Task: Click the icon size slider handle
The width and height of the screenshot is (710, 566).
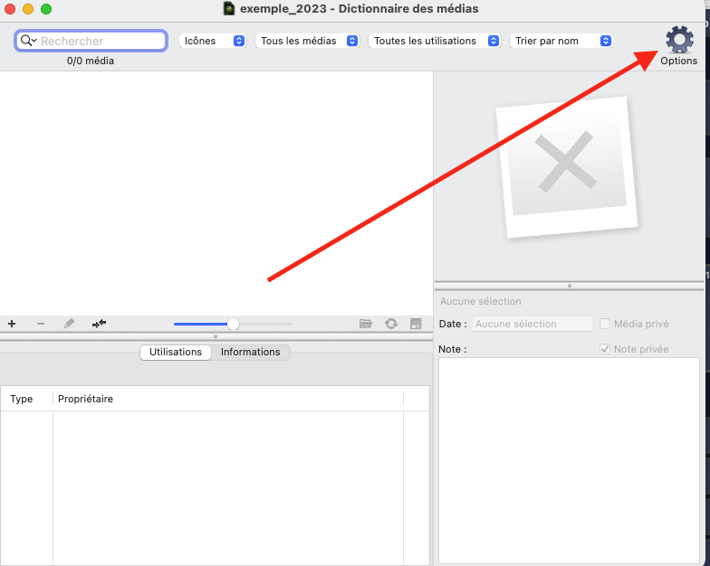Action: tap(233, 324)
